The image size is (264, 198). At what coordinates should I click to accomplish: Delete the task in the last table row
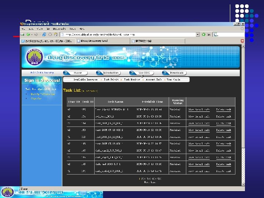click(x=224, y=171)
